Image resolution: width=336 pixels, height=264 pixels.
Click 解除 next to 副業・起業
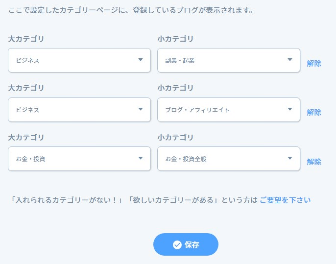[314, 64]
